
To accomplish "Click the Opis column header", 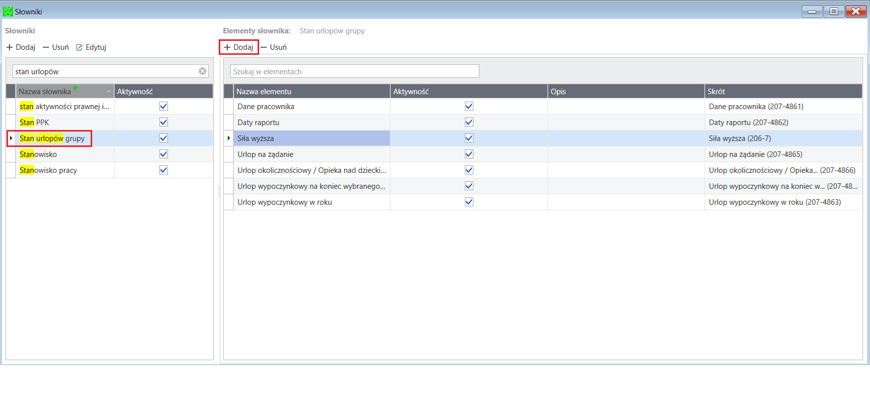I will click(626, 91).
